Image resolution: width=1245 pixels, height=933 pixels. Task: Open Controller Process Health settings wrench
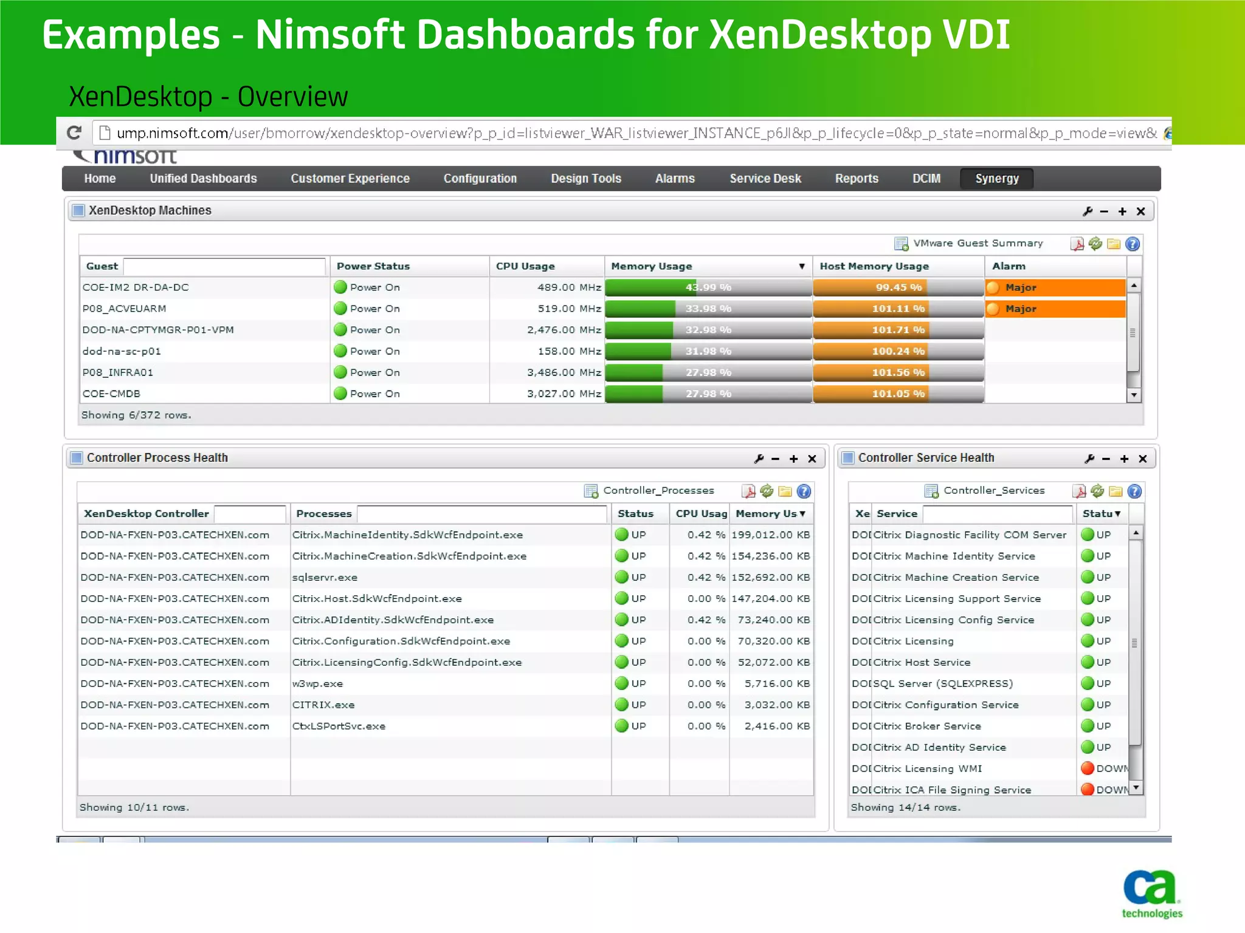tap(759, 459)
